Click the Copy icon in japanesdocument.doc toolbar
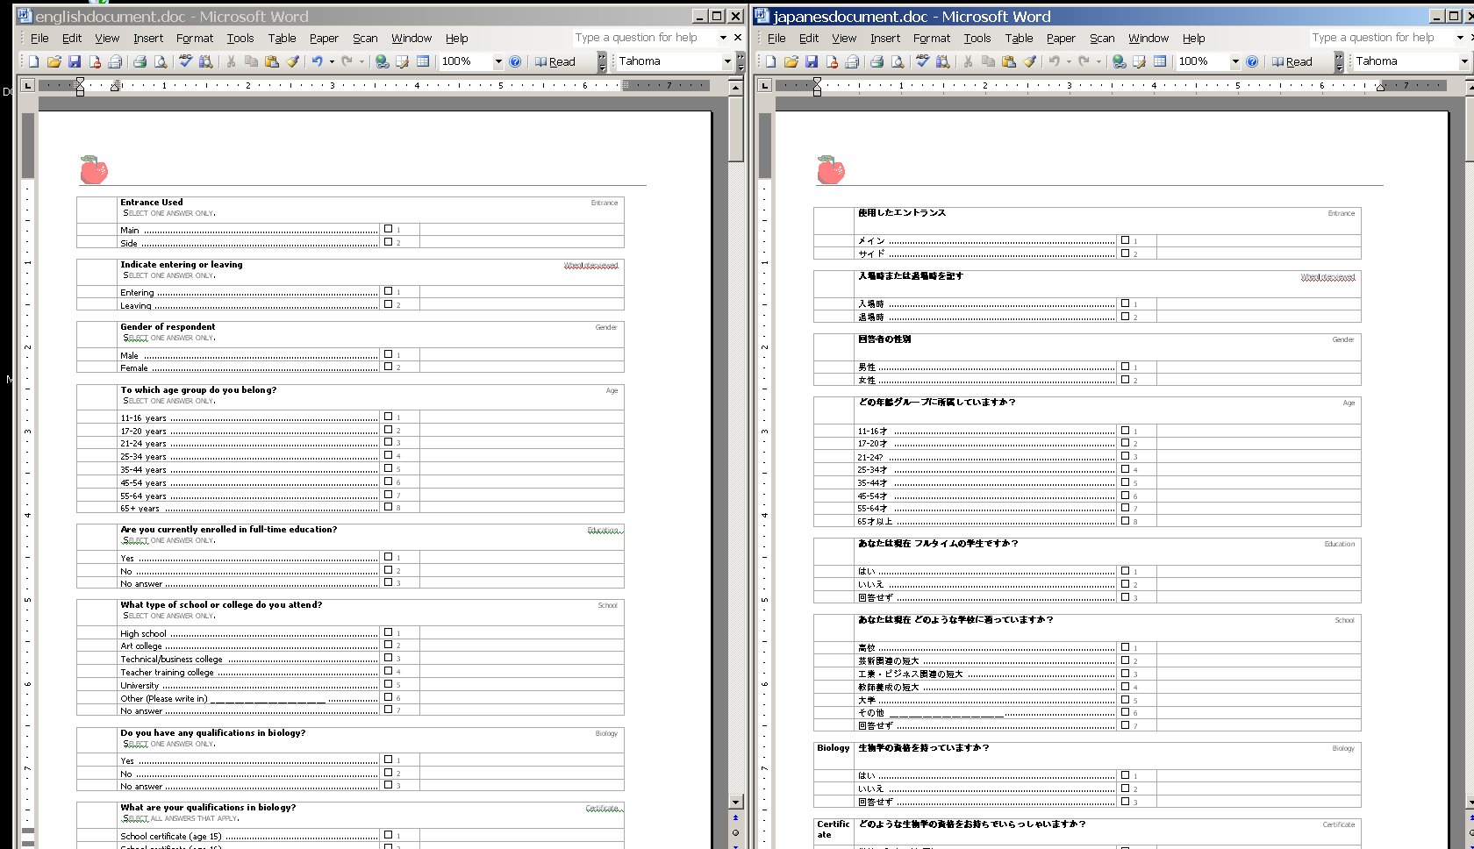 coord(988,61)
